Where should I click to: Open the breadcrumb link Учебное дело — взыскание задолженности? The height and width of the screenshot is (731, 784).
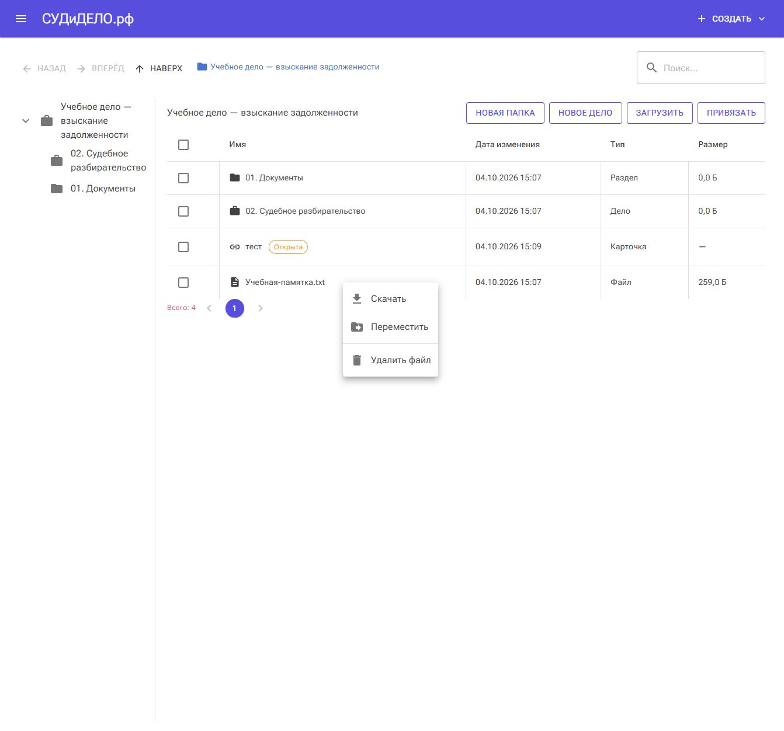point(295,67)
